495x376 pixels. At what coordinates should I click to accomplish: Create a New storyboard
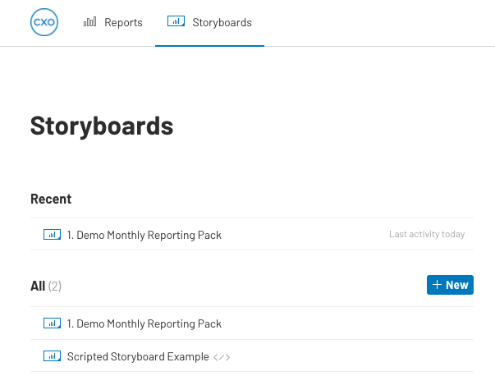[450, 285]
